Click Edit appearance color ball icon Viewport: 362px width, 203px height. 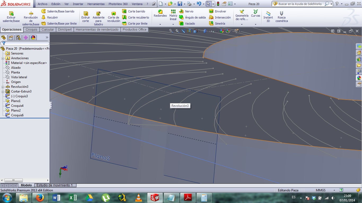point(222,31)
